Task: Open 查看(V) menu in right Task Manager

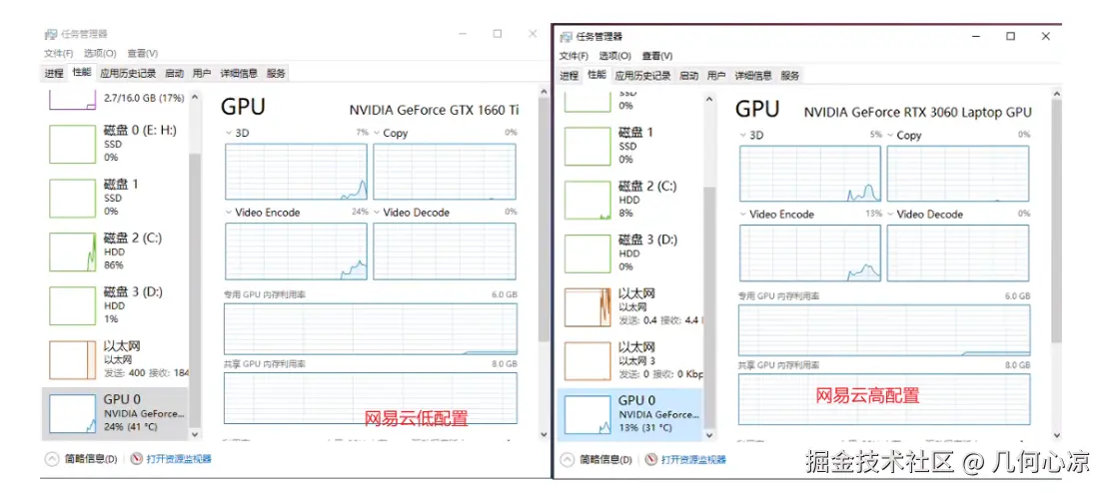Action: [657, 56]
